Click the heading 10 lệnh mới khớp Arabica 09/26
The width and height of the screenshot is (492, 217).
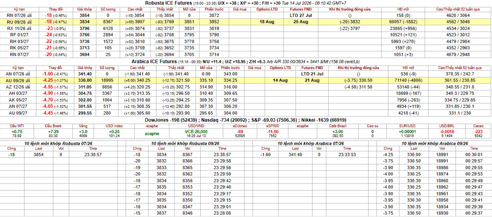[x=435, y=144]
